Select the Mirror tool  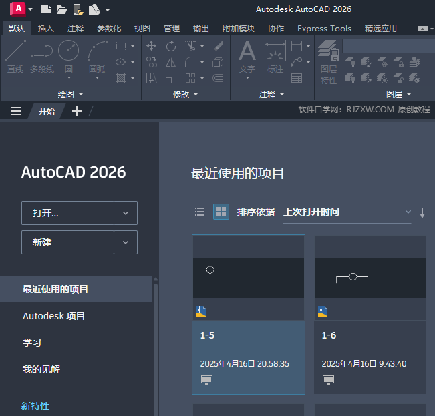(171, 62)
